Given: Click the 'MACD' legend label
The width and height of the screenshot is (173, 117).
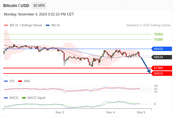Looking at the screenshot, I should (14, 98).
